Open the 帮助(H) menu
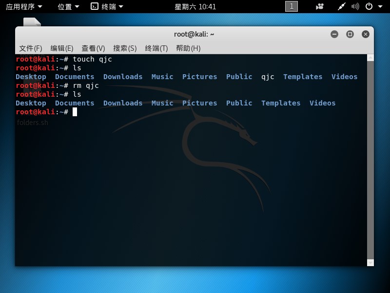 coord(188,48)
